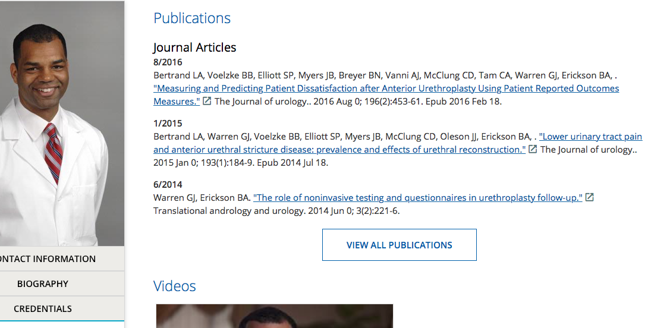This screenshot has height=328, width=648.
Task: Click the Videos section heading
Action: (x=174, y=286)
